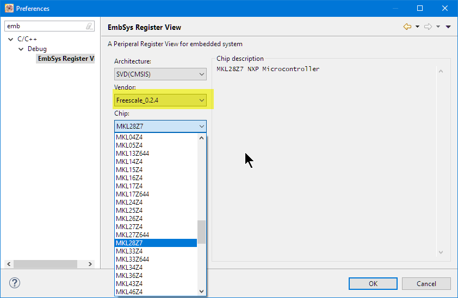Choose MKL33Z4 from the chip list
The height and width of the screenshot is (298, 458).
click(129, 251)
